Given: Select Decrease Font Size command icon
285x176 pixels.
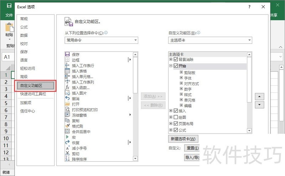Looking at the screenshot, I should click(67, 148).
